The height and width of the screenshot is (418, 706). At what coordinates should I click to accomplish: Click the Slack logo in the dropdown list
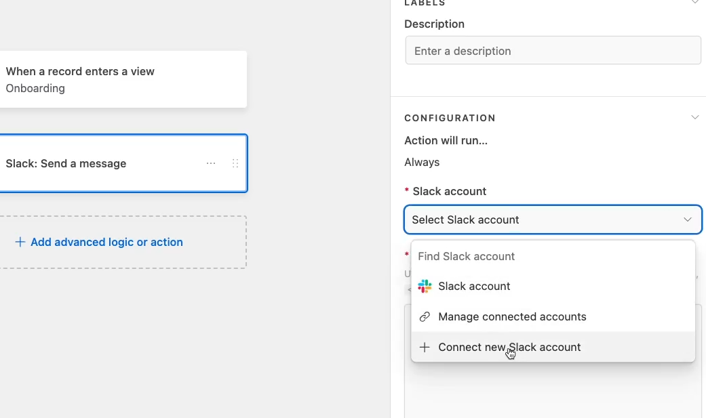click(425, 286)
